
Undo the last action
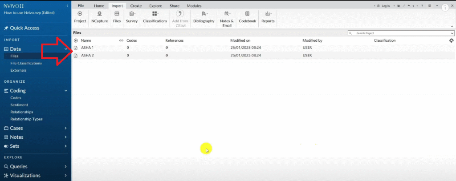click(409, 6)
